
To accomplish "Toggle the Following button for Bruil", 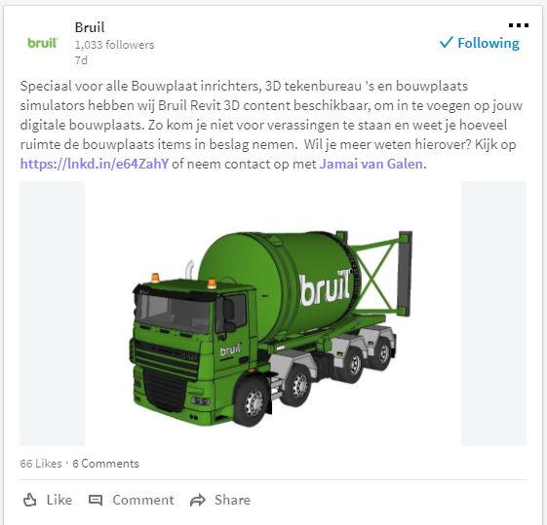I will tap(480, 43).
